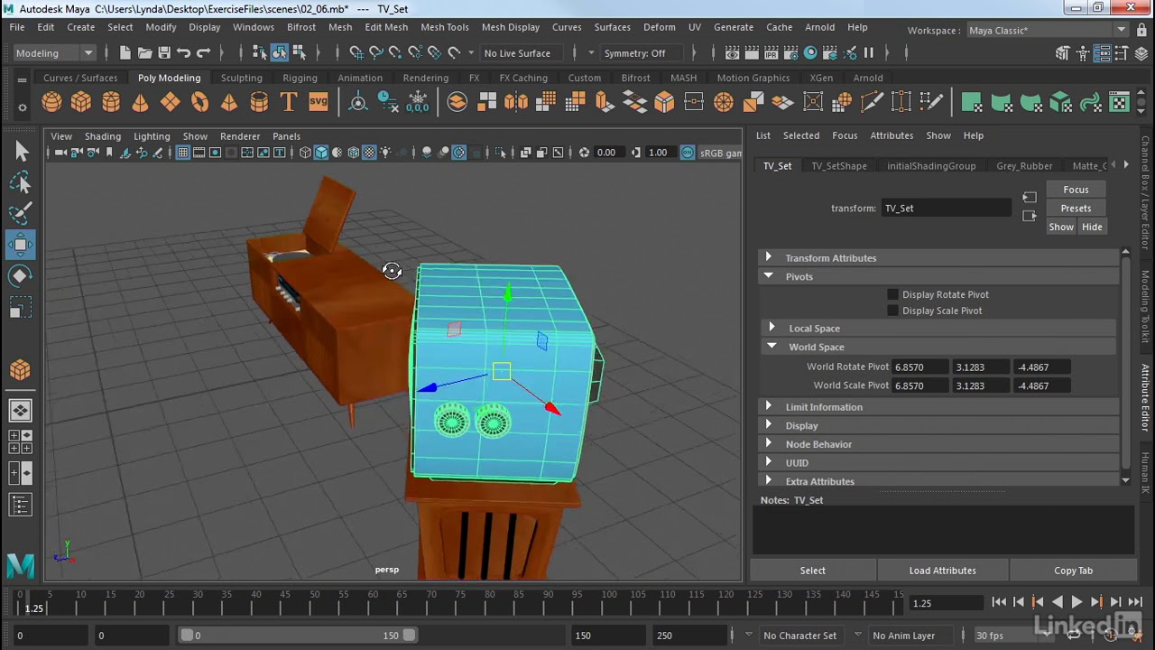Select the Lasso tool in the toolbox
1155x650 pixels.
[20, 183]
